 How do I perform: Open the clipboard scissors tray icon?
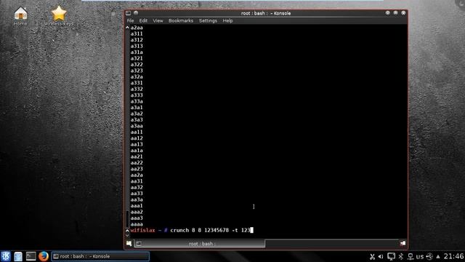click(372, 257)
